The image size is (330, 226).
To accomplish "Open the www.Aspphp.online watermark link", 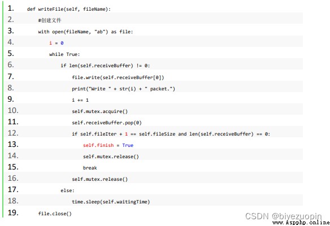I will (x=301, y=223).
